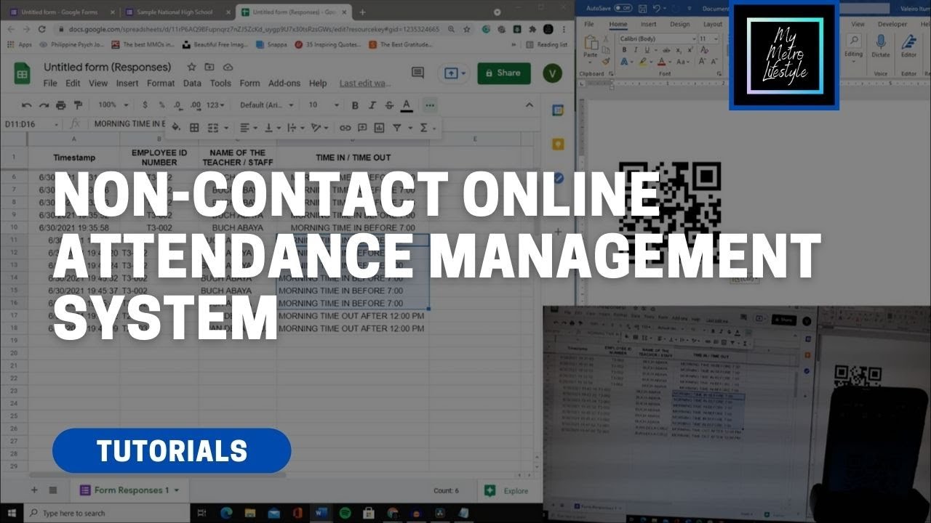Screen dimensions: 931x523
Task: Insert a link in Google Sheets
Action: (x=345, y=128)
